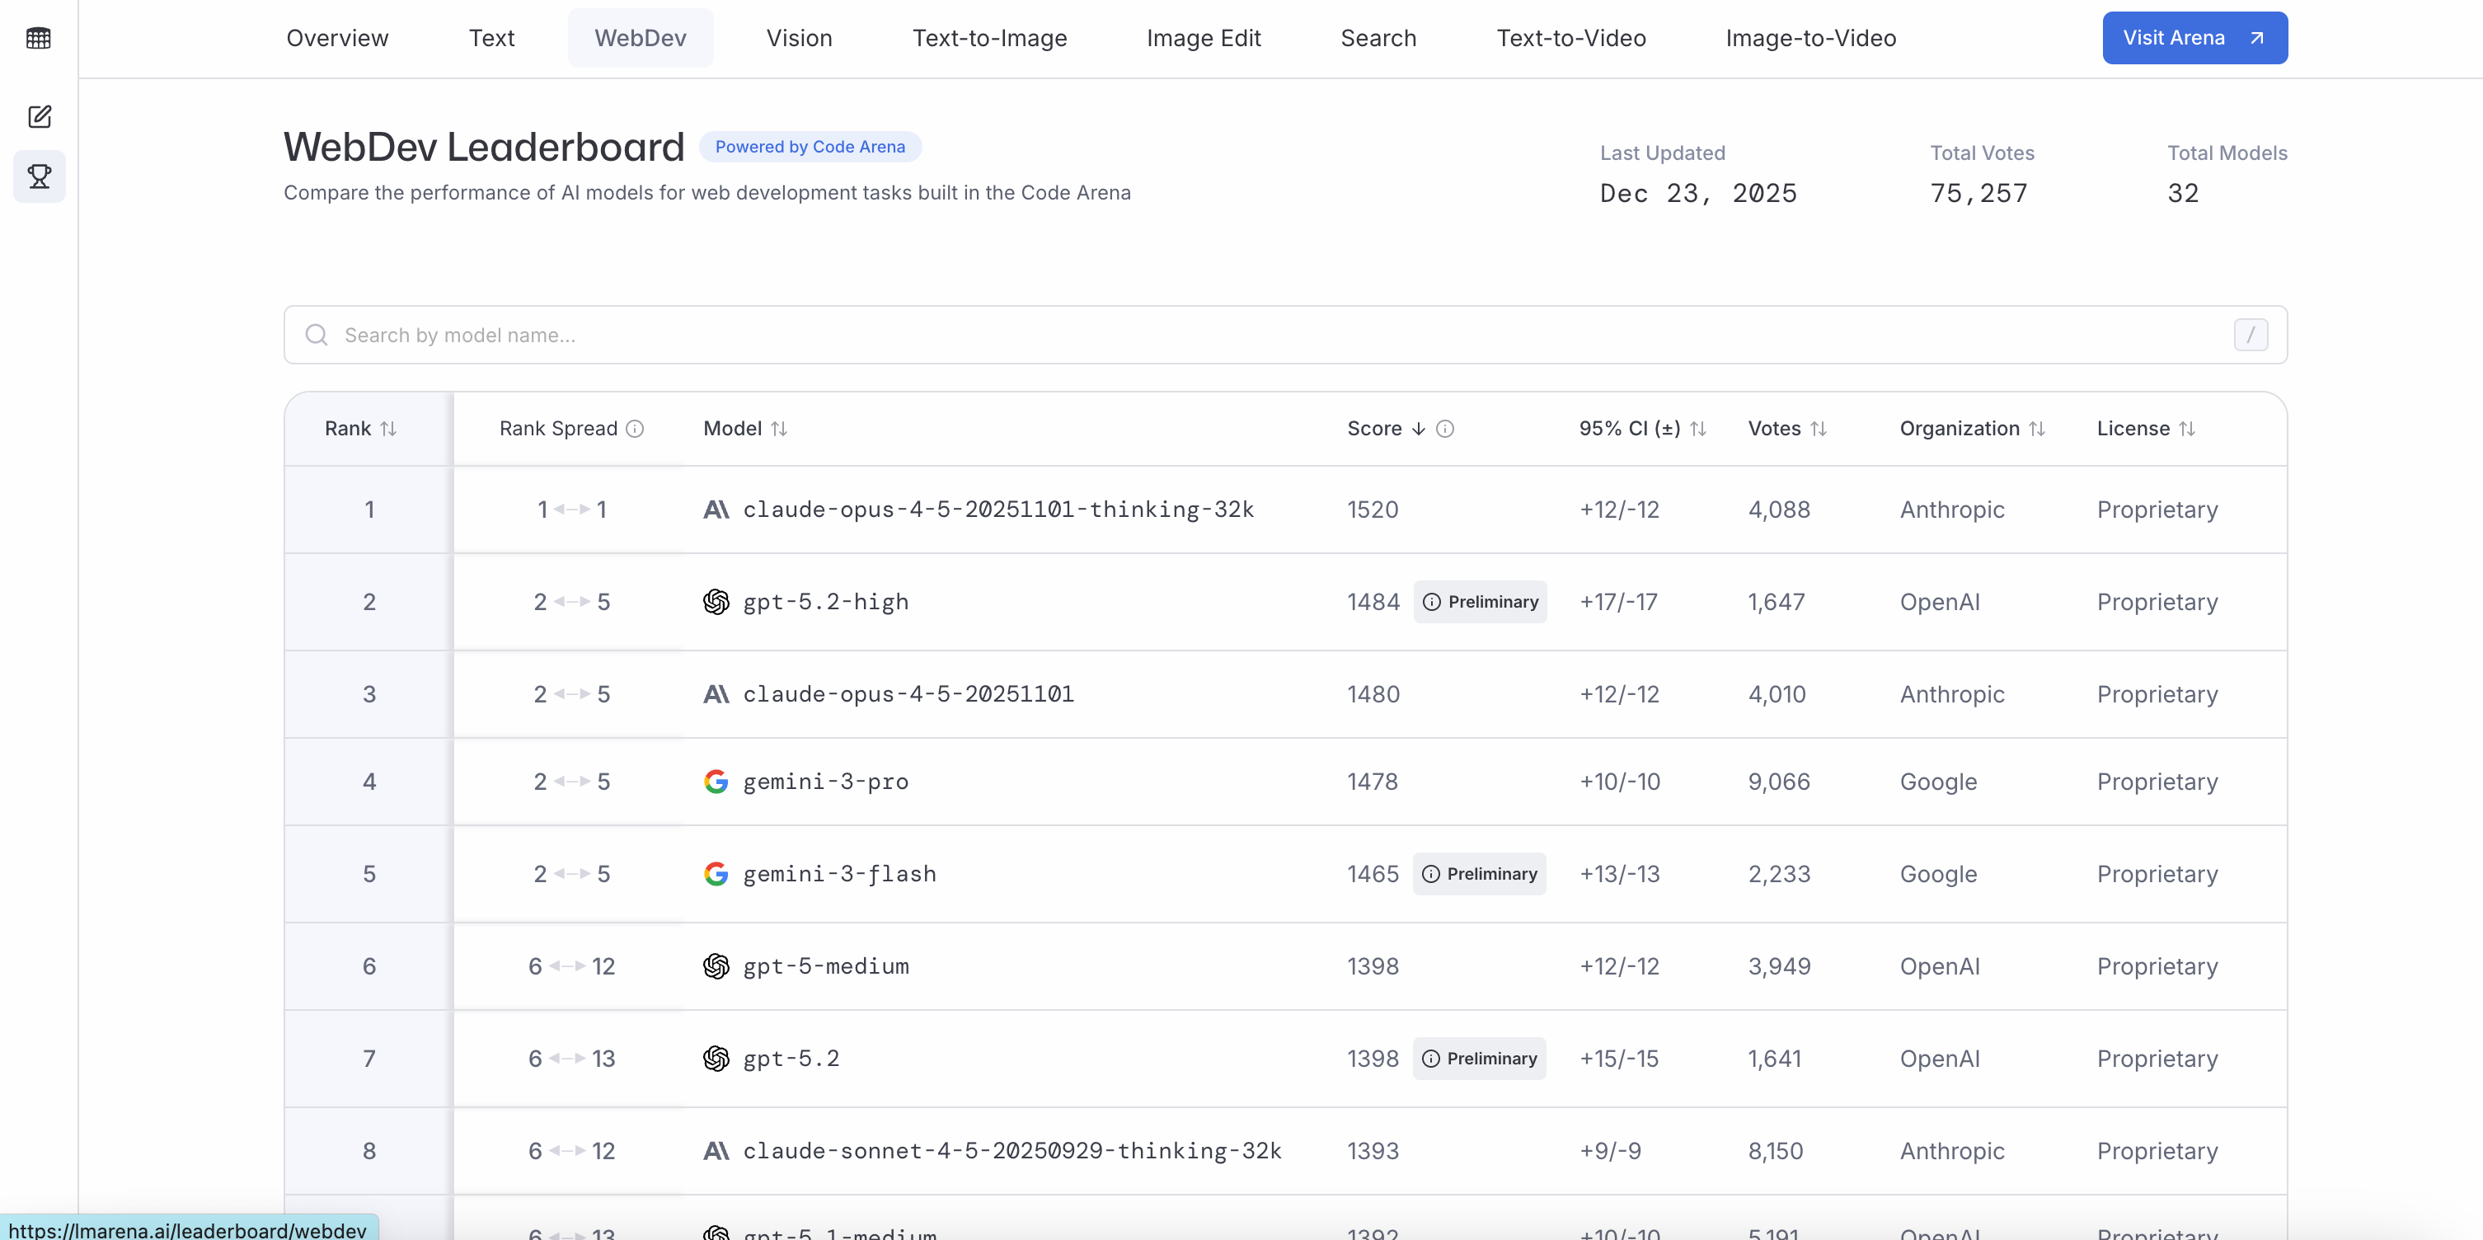Select the trophy leaderboard sidebar icon
Screen dimensions: 2483x1240
pos(39,176)
